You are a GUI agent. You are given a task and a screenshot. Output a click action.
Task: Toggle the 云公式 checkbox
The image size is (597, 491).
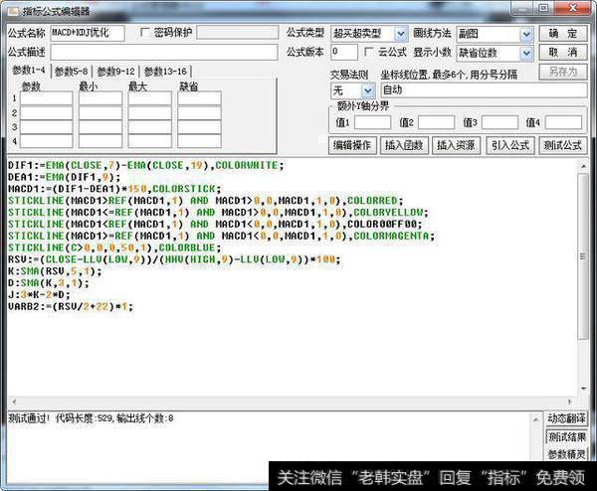click(371, 52)
